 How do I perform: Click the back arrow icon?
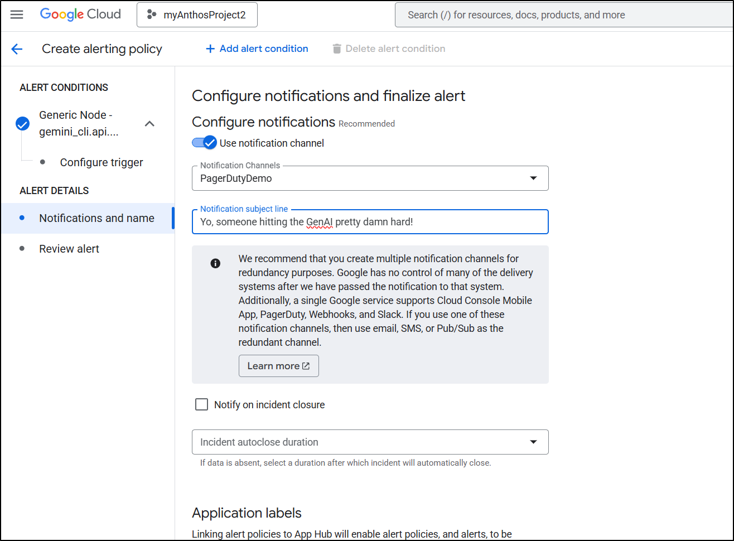[17, 49]
